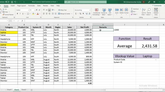
Task: Open the Insert ribbon tab
Action: (13, 6)
